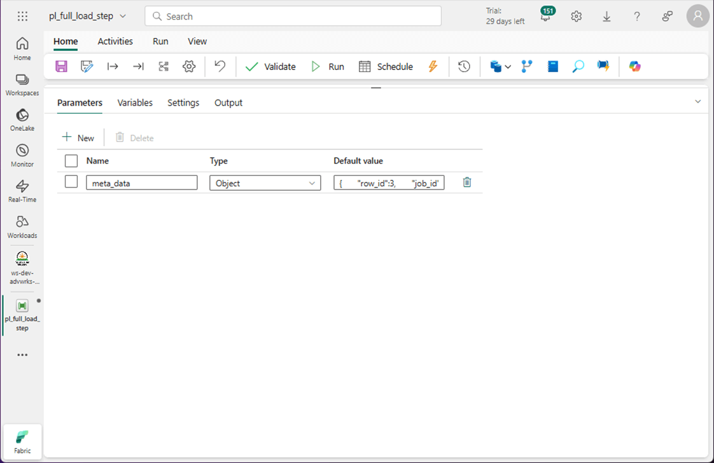
Task: Open the Object type dropdown
Action: pyautogui.click(x=265, y=183)
